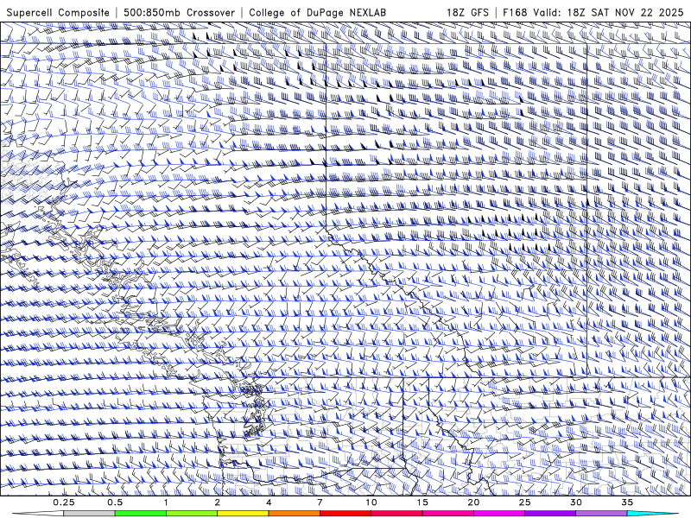This screenshot has width=691, height=518.
Task: Click the '4' color scale label
Action: tap(269, 502)
